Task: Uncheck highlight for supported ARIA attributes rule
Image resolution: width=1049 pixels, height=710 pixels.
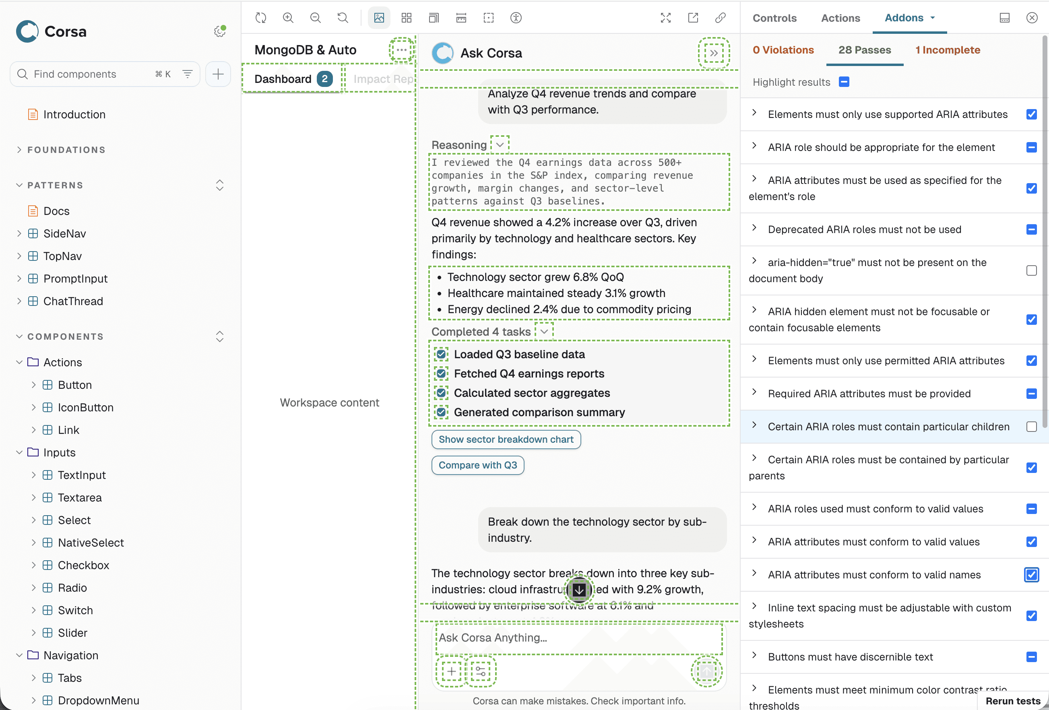Action: tap(1031, 114)
